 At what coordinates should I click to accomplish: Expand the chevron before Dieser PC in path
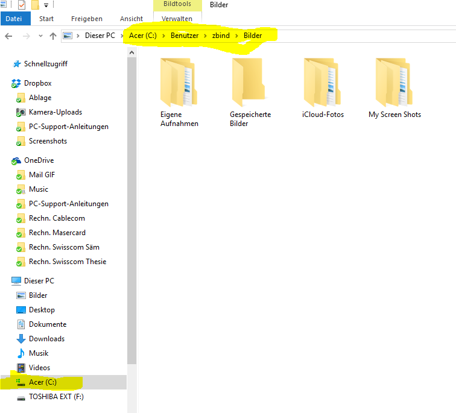[x=78, y=36]
